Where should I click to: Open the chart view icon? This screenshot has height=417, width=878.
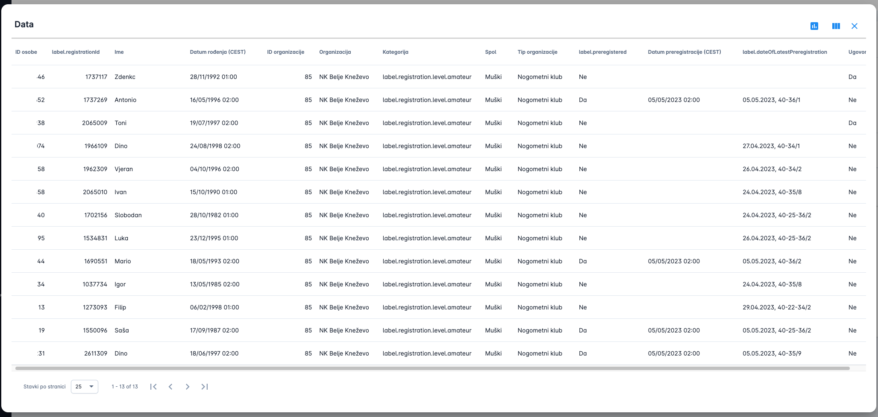click(814, 26)
